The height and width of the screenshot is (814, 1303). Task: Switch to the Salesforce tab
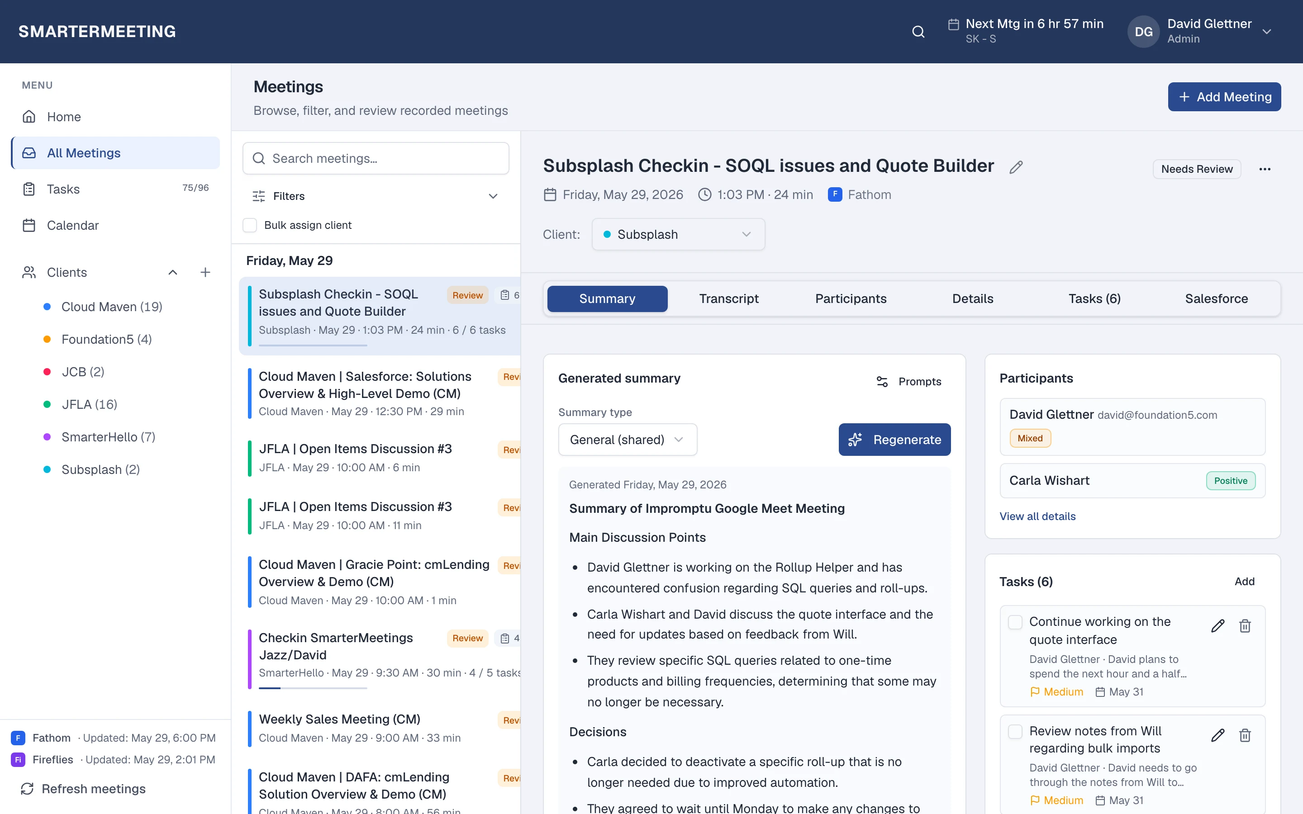coord(1216,299)
